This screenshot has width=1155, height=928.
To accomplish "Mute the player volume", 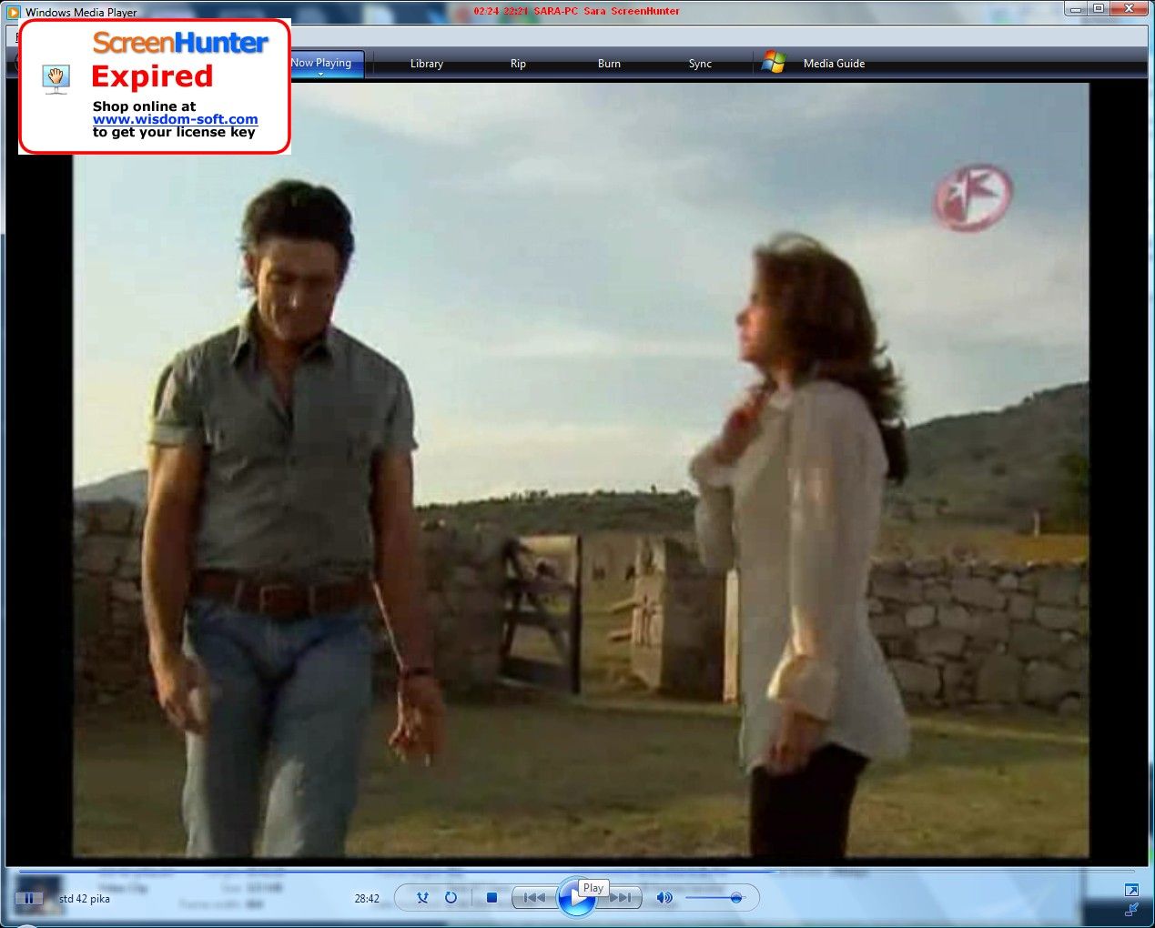I will (x=664, y=898).
